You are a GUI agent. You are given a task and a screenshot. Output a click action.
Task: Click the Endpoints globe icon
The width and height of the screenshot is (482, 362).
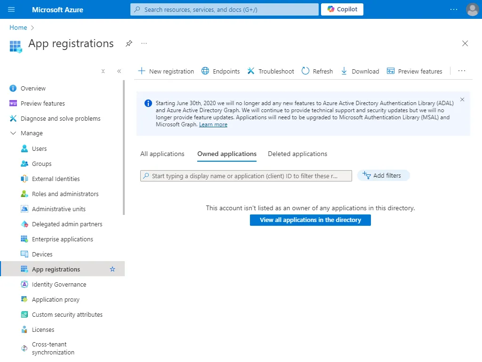pos(205,71)
